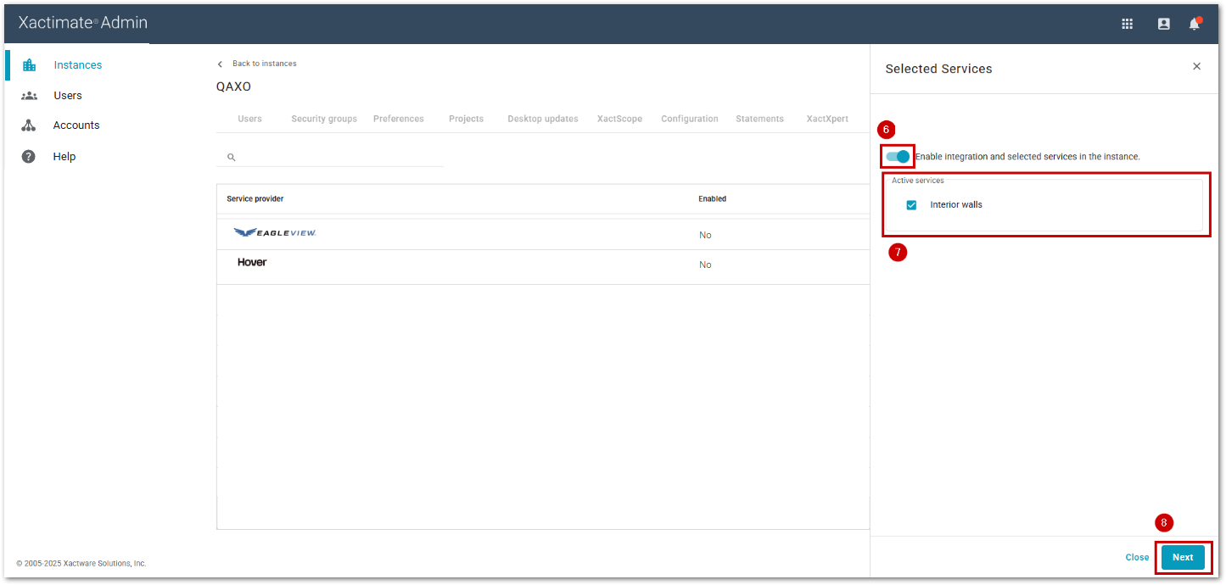Click the Service provider column header
Image resolution: width=1226 pixels, height=585 pixels.
255,199
